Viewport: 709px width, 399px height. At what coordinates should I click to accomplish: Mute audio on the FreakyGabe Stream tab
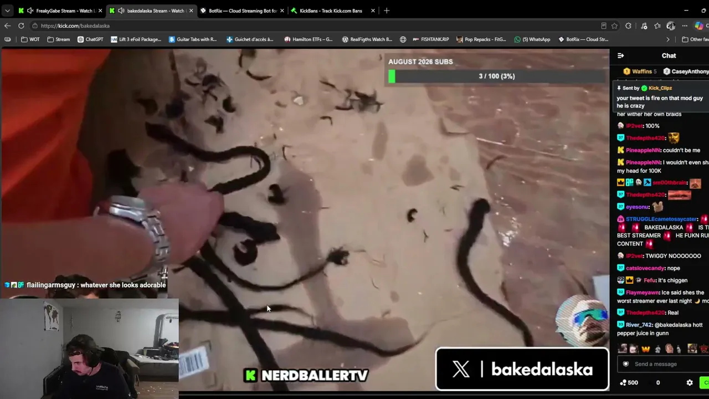[x=30, y=11]
